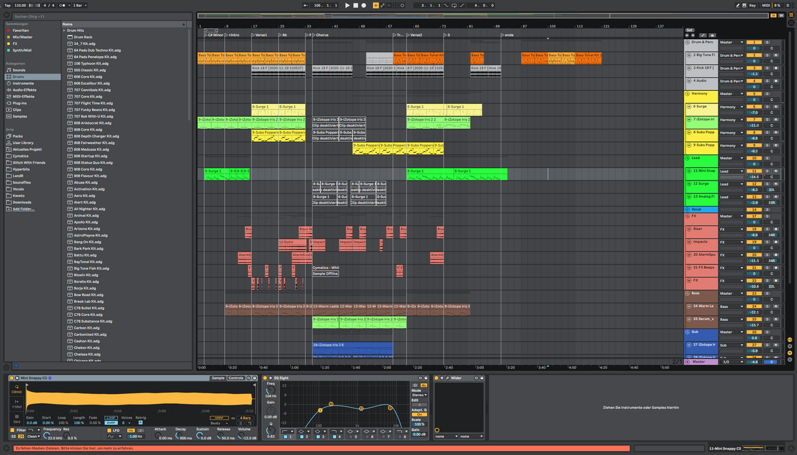This screenshot has width=797, height=455.
Task: Open the Clean filter circuit dropdown
Action: pyautogui.click(x=34, y=436)
